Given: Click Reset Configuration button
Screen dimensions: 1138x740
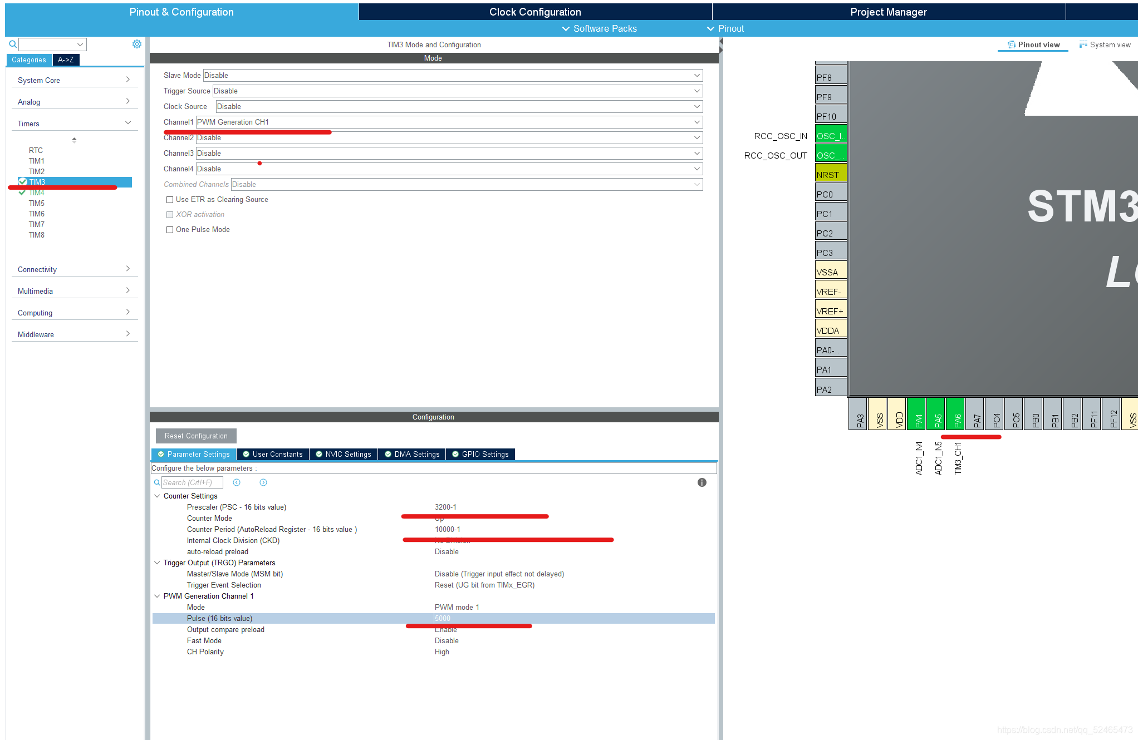Looking at the screenshot, I should click(x=196, y=436).
